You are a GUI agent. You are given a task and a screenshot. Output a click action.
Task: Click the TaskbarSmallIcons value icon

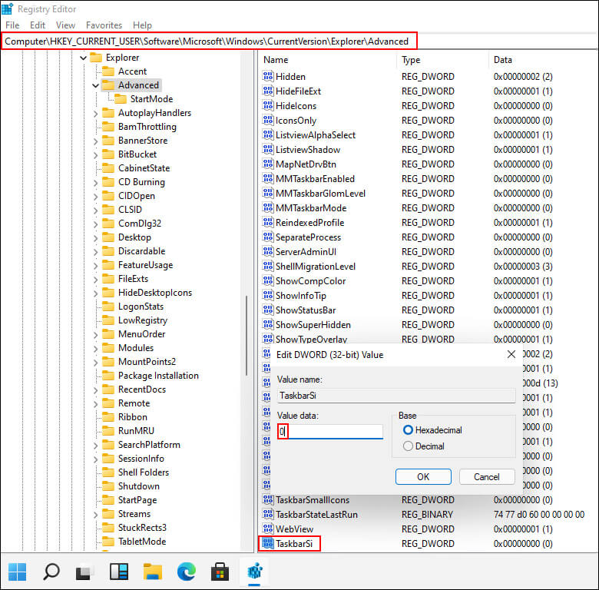268,500
